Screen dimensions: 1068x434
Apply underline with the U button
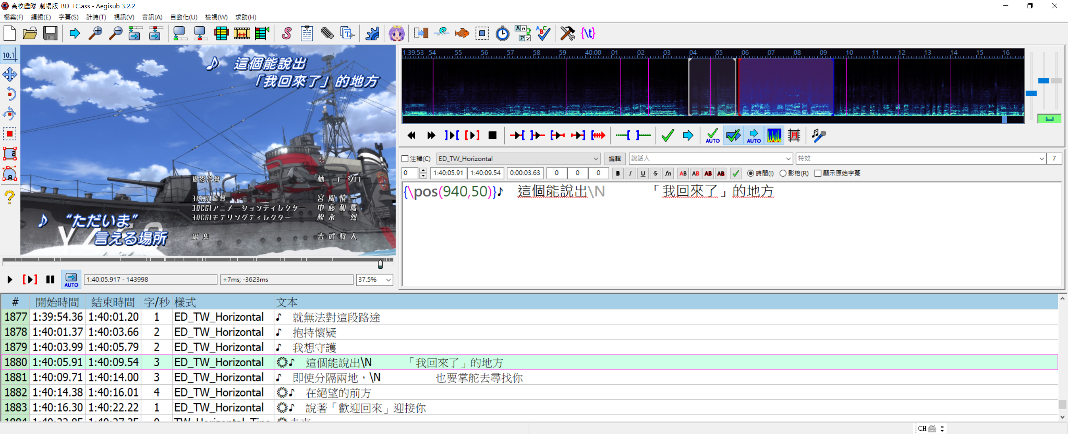[643, 173]
